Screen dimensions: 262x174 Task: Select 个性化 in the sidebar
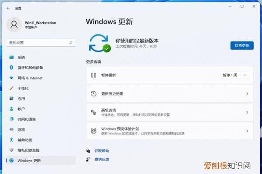[x=41, y=88]
